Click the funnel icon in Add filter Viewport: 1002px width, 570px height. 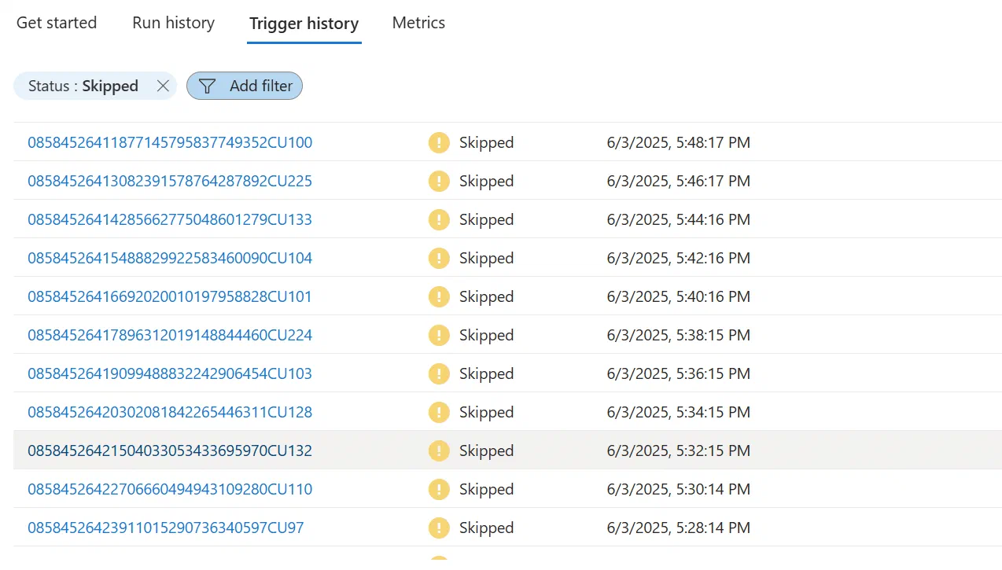coord(207,86)
